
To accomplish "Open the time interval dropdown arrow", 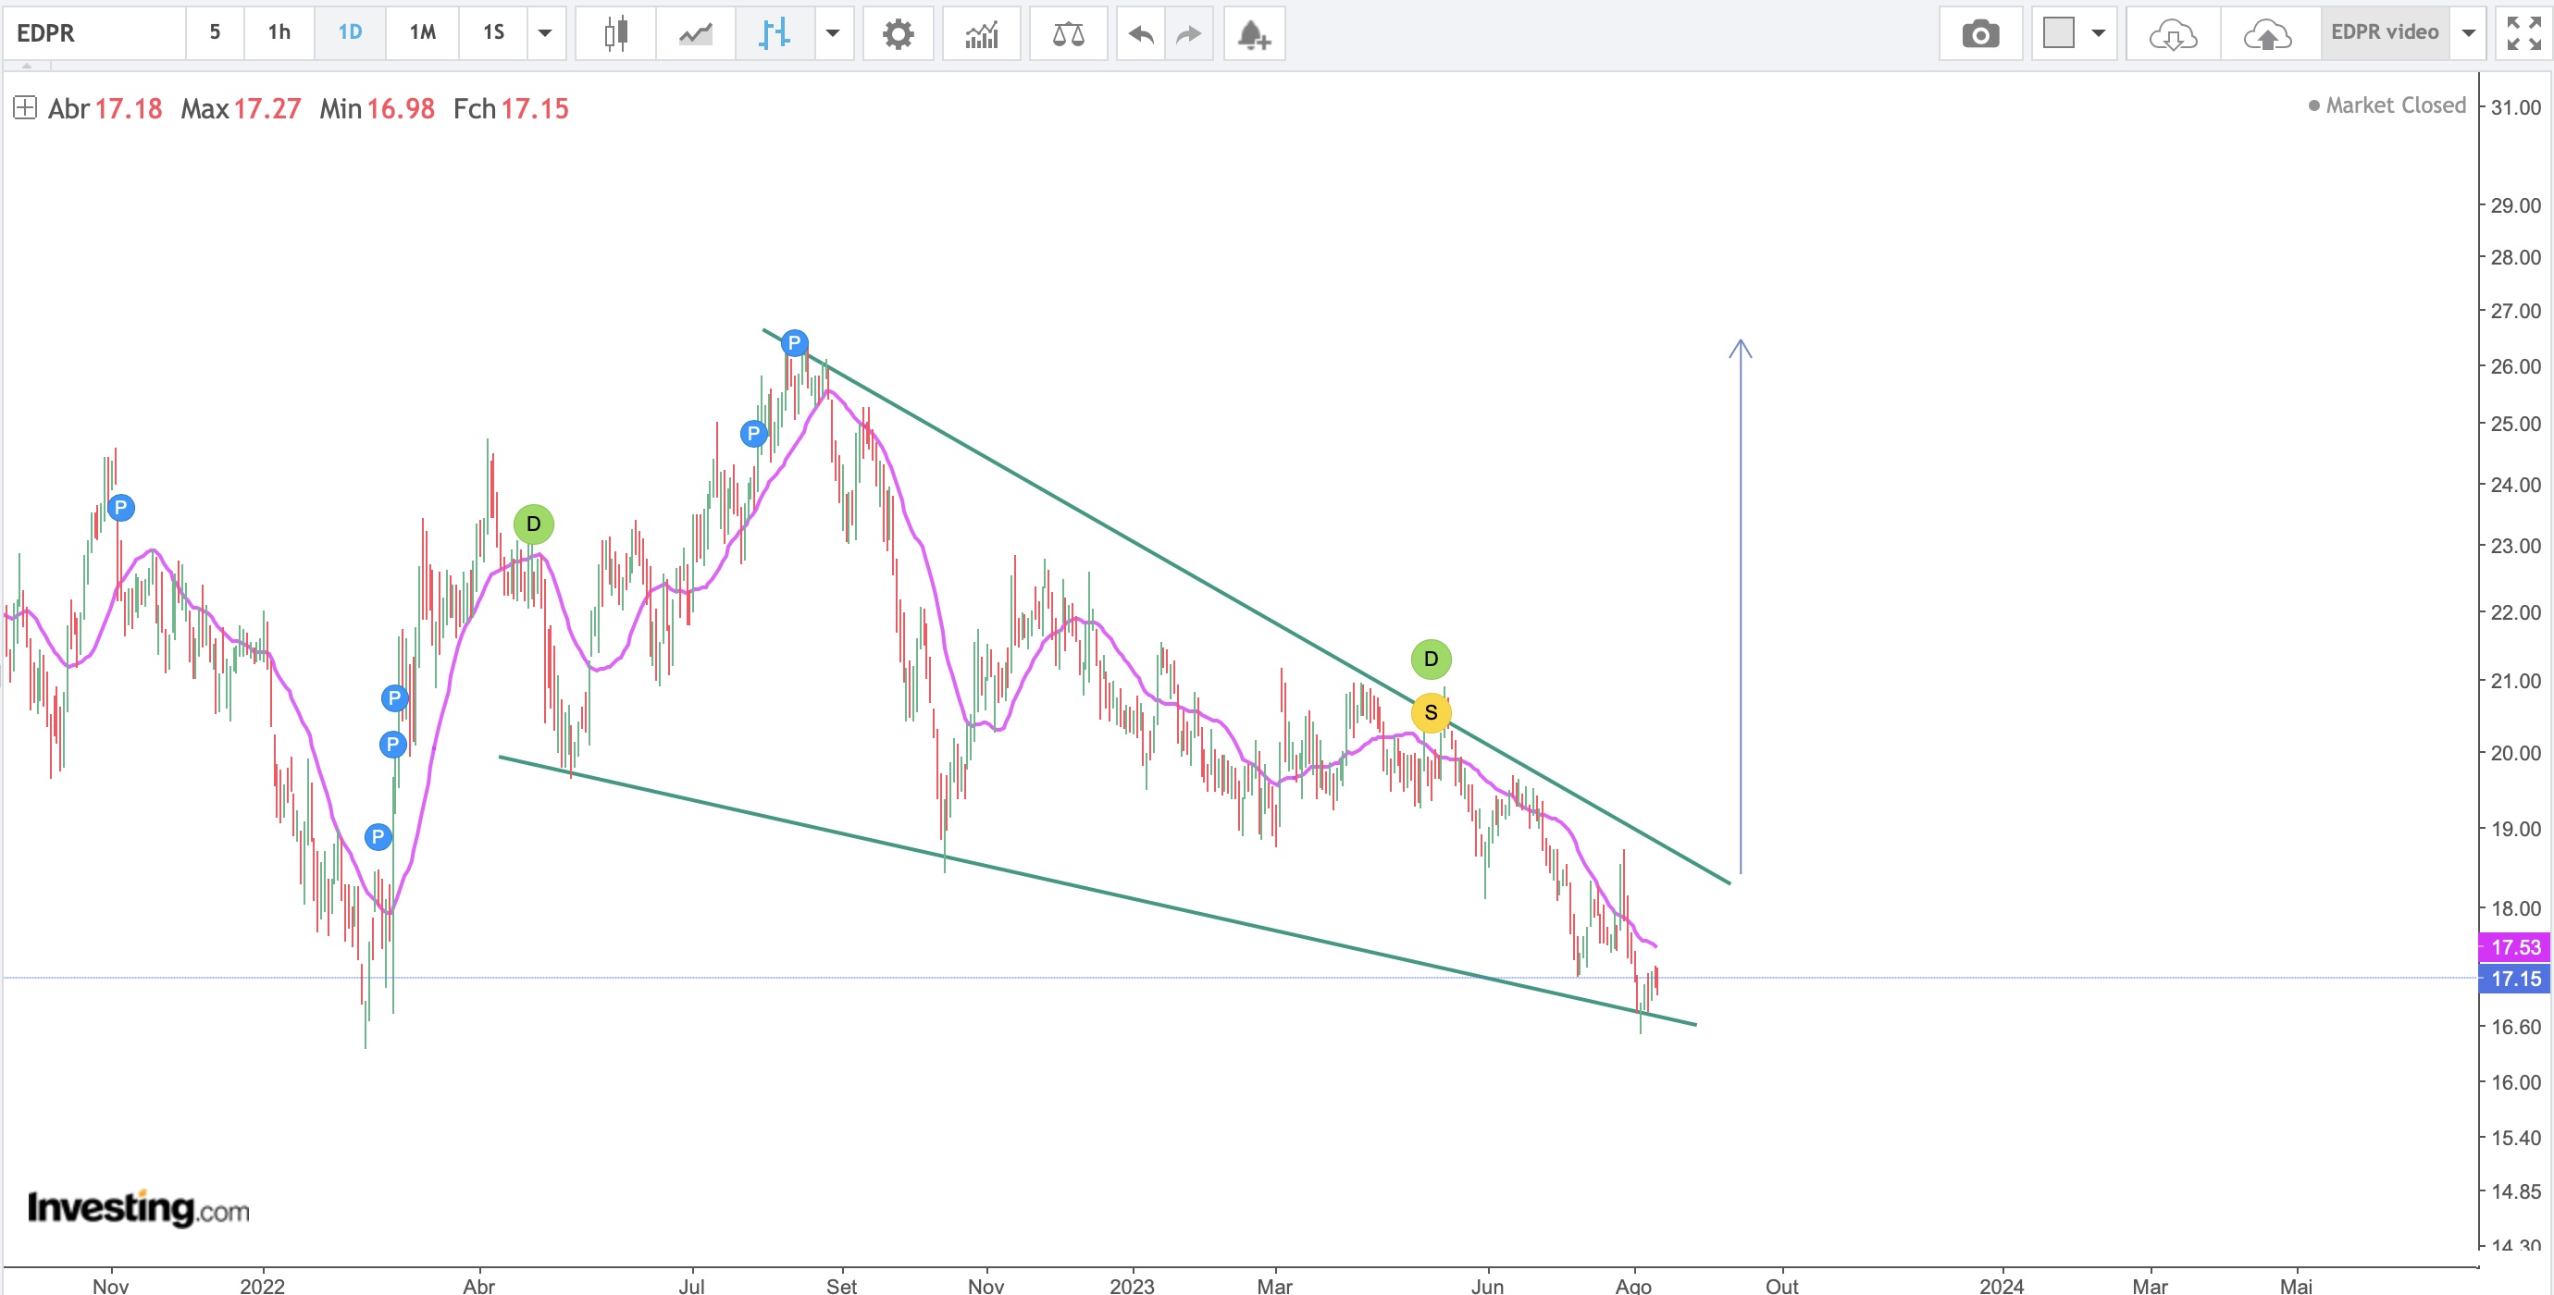I will pyautogui.click(x=544, y=33).
